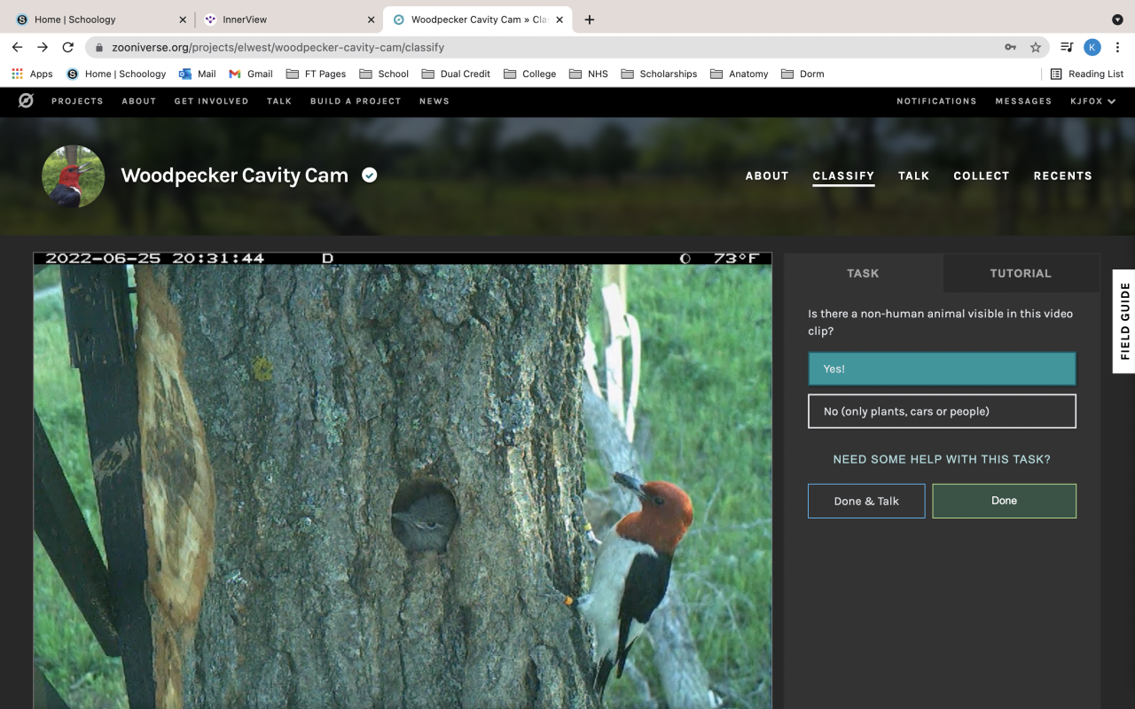
Task: Open a new browser tab
Action: pyautogui.click(x=590, y=19)
